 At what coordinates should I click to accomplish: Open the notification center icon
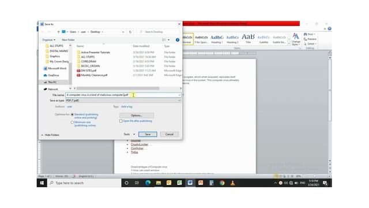[x=325, y=183]
